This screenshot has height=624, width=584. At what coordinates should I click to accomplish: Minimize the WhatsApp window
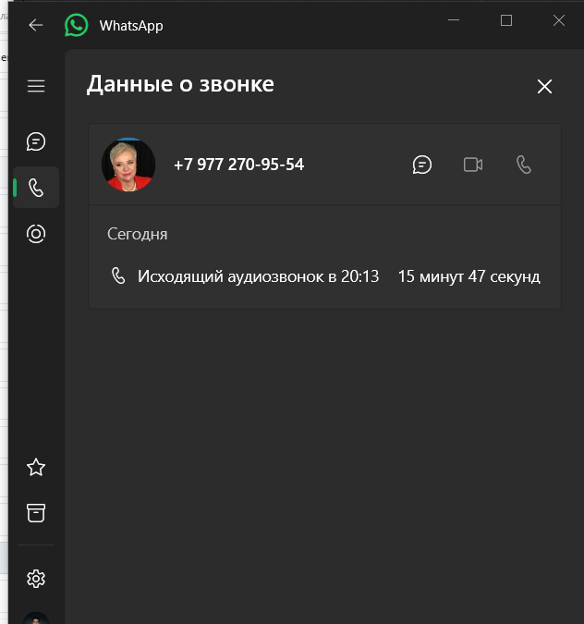(454, 20)
